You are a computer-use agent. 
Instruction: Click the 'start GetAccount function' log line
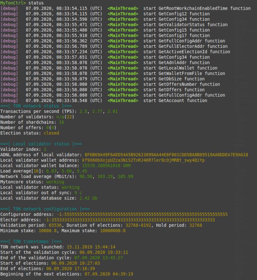point(175,101)
